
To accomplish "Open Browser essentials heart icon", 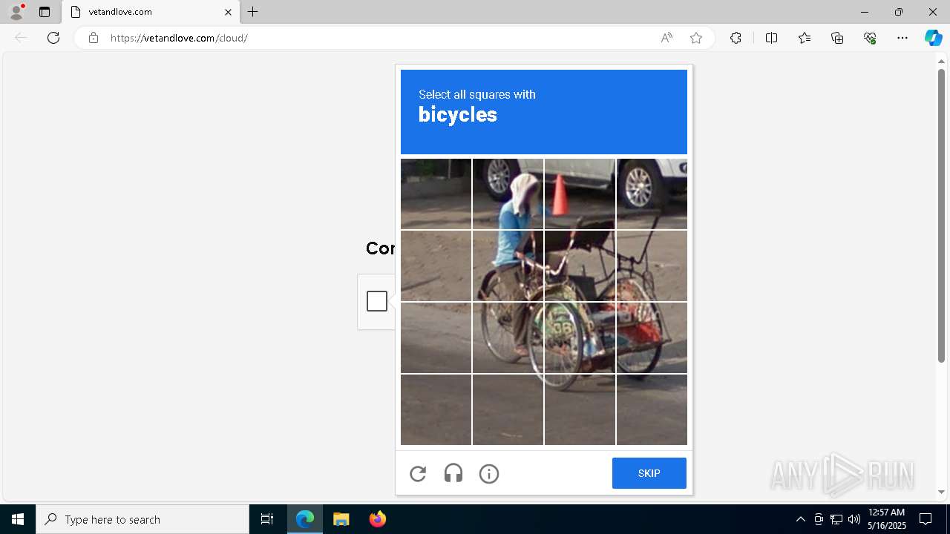I will click(870, 38).
